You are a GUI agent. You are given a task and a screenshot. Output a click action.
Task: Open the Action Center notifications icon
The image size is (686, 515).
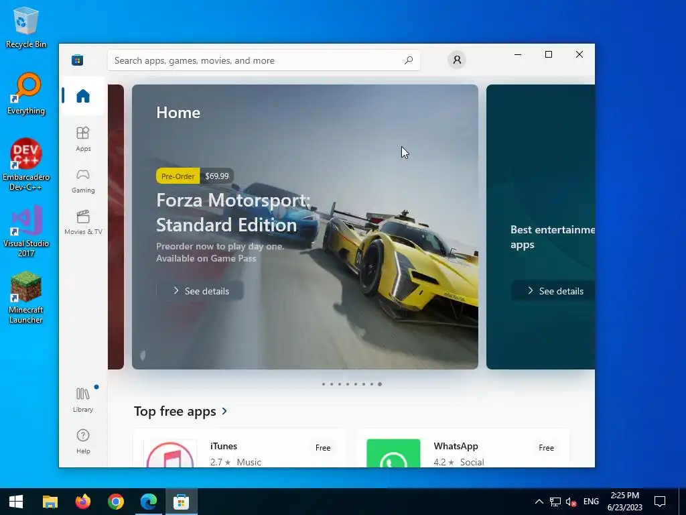(x=660, y=502)
